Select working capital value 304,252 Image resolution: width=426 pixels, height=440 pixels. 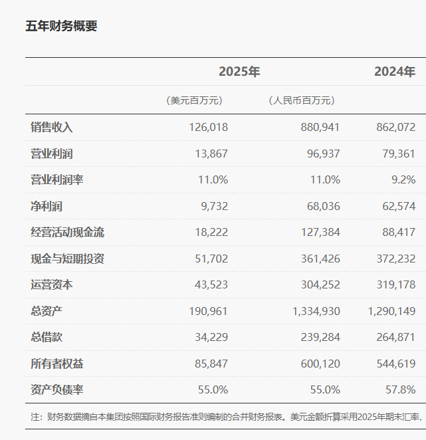(320, 284)
